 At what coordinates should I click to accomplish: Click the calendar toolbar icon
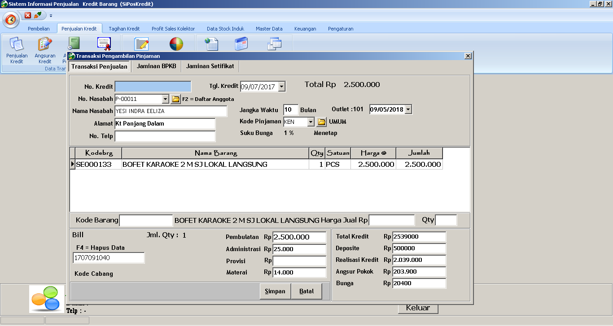coord(242,43)
